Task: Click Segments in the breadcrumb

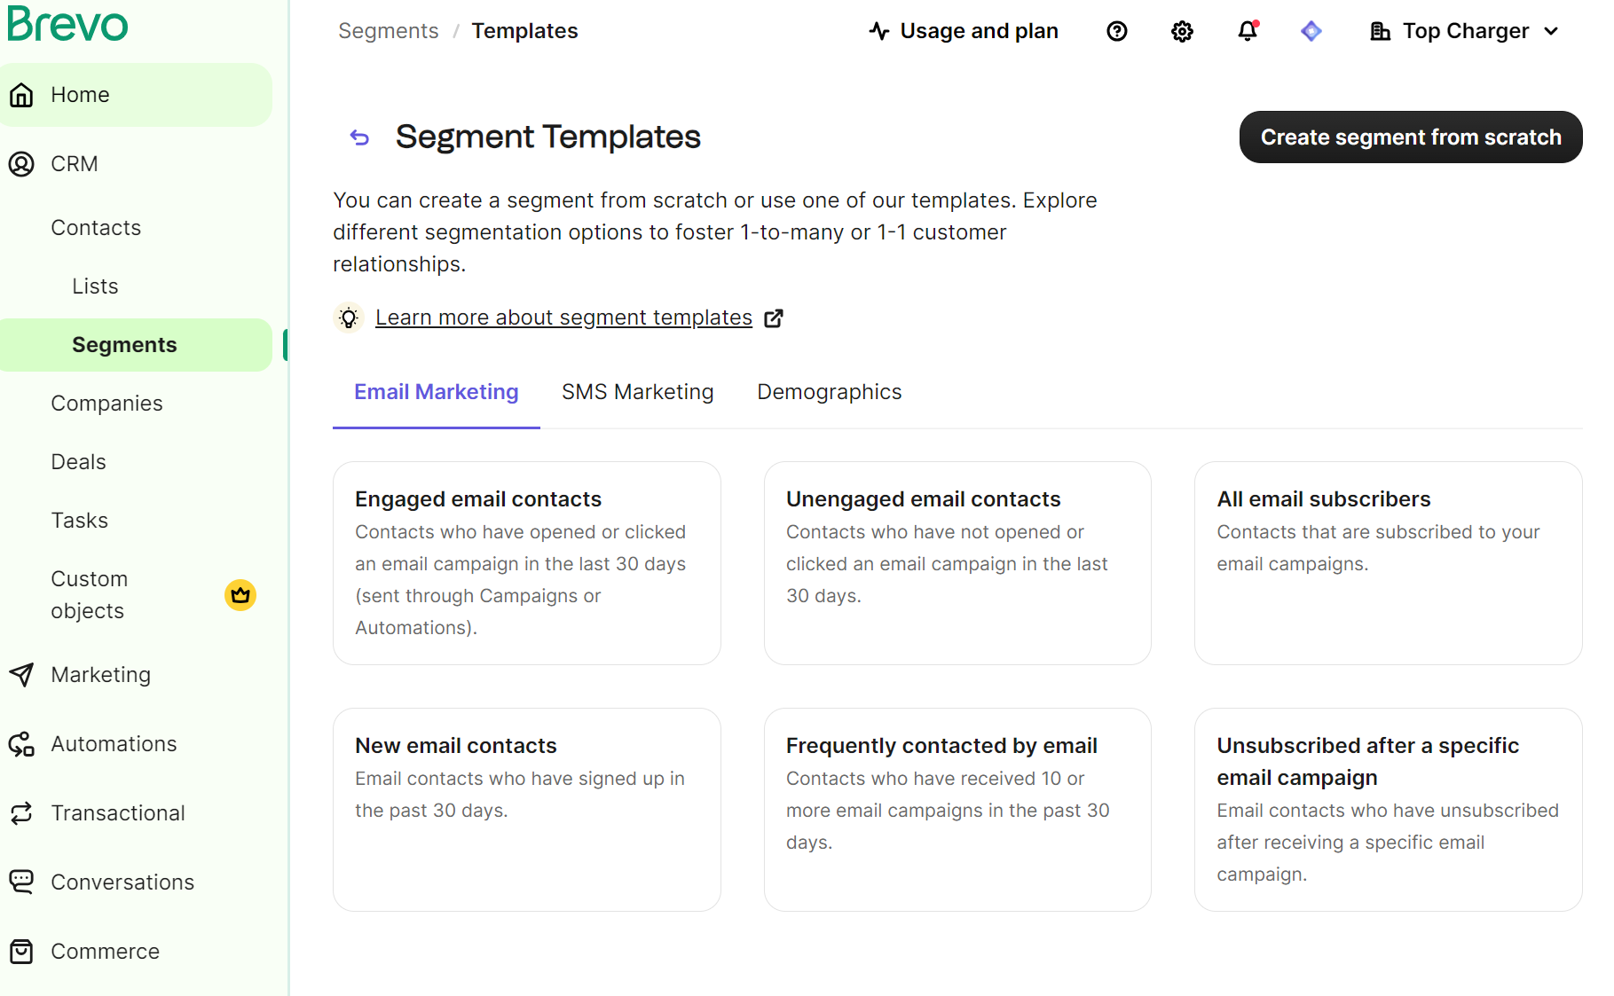Action: tap(388, 29)
